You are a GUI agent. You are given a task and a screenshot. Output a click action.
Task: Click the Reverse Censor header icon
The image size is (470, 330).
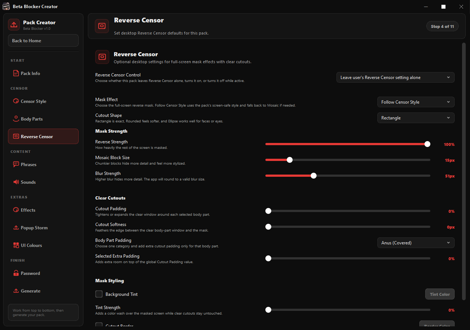[x=102, y=26]
